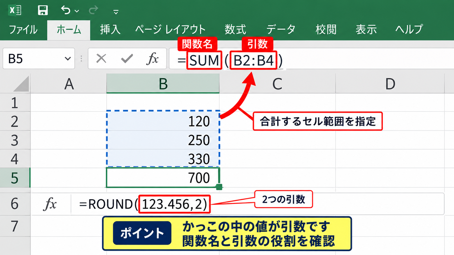Image resolution: width=454 pixels, height=255 pixels.
Task: Expand the Name Box dropdown arrow
Action: click(x=68, y=59)
